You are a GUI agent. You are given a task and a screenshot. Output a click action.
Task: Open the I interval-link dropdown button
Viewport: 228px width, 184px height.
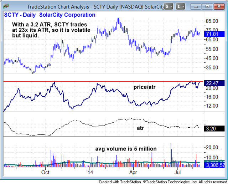tap(180, 6)
